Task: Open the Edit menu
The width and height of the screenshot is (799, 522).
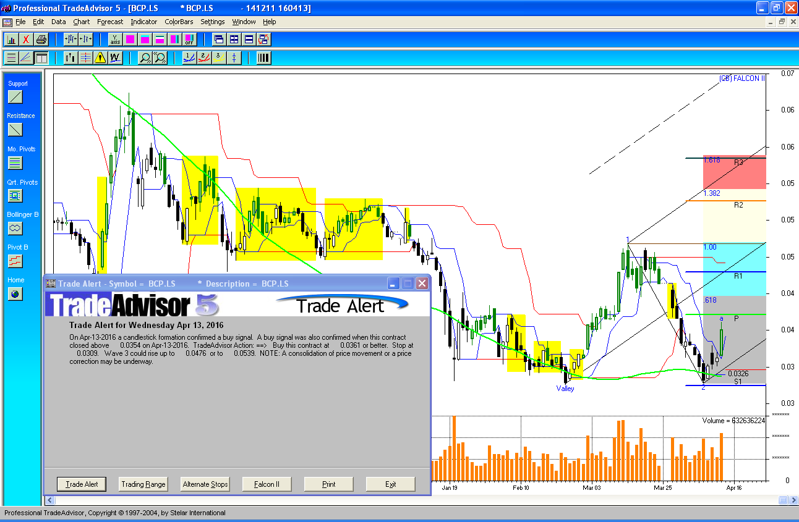Action: pos(38,22)
